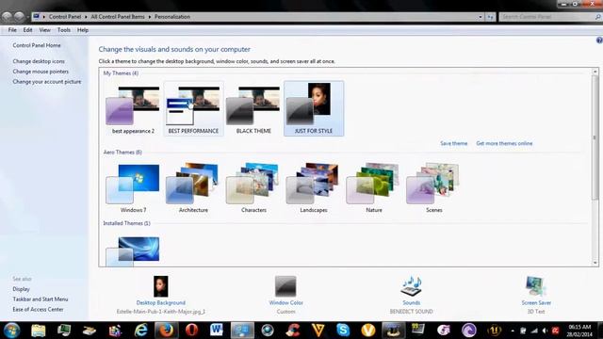Viewport: 603px width, 339px height.
Task: Click the help question mark icon
Action: pyautogui.click(x=599, y=40)
